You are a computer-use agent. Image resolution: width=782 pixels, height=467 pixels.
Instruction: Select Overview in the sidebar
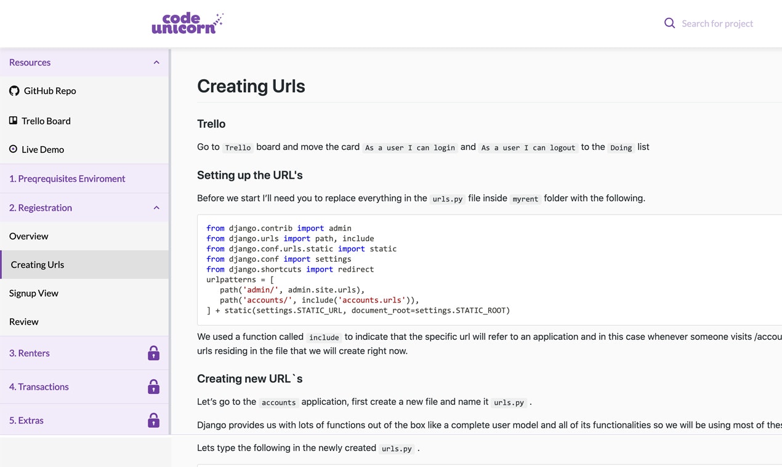pos(29,236)
